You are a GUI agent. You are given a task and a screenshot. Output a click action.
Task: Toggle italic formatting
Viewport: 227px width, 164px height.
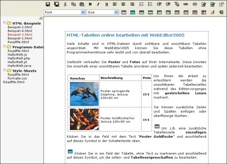pyautogui.click(x=98, y=5)
